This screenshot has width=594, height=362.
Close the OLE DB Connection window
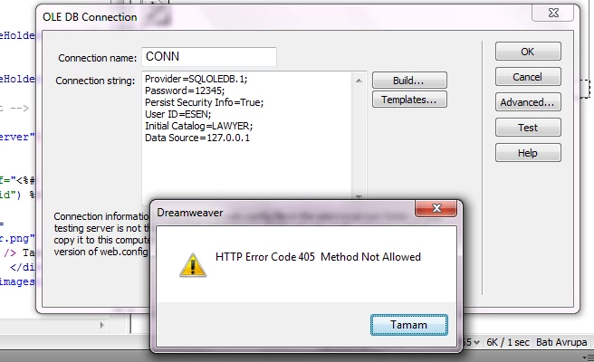pos(554,13)
